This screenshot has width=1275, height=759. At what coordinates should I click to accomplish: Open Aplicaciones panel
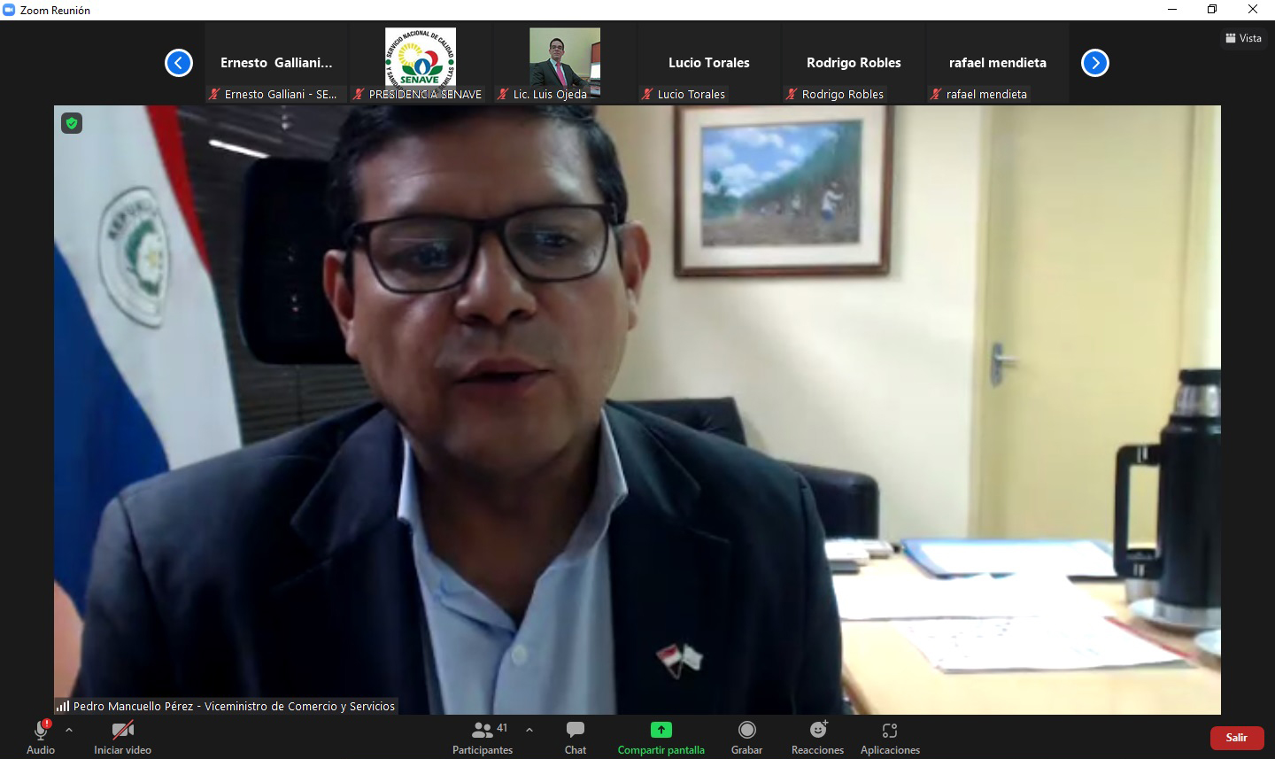pos(890,737)
